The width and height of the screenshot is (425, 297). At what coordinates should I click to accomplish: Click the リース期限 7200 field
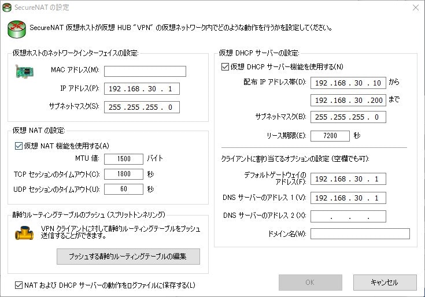[330, 136]
